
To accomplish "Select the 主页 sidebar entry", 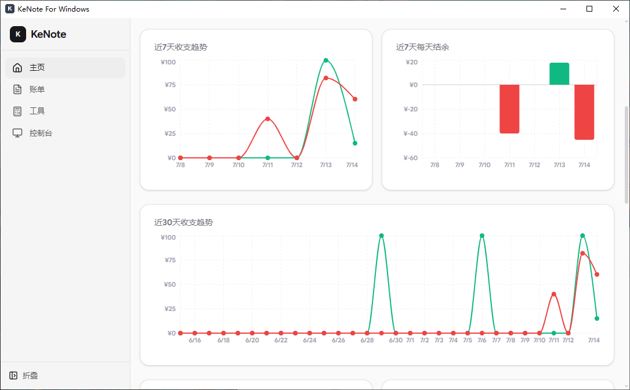I will [x=65, y=67].
